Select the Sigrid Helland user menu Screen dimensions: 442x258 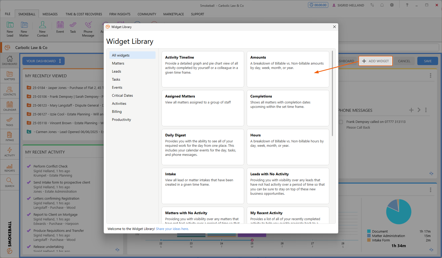coord(348,5)
